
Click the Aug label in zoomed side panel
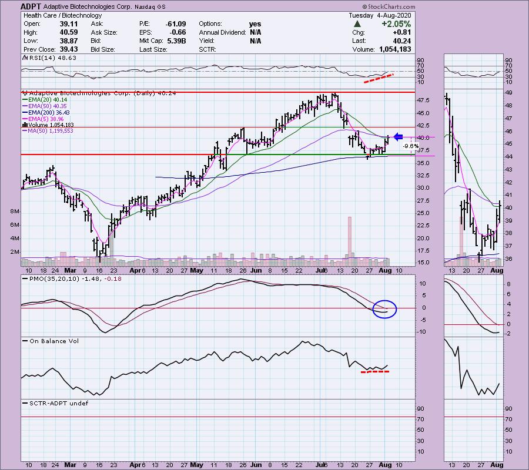(497, 270)
